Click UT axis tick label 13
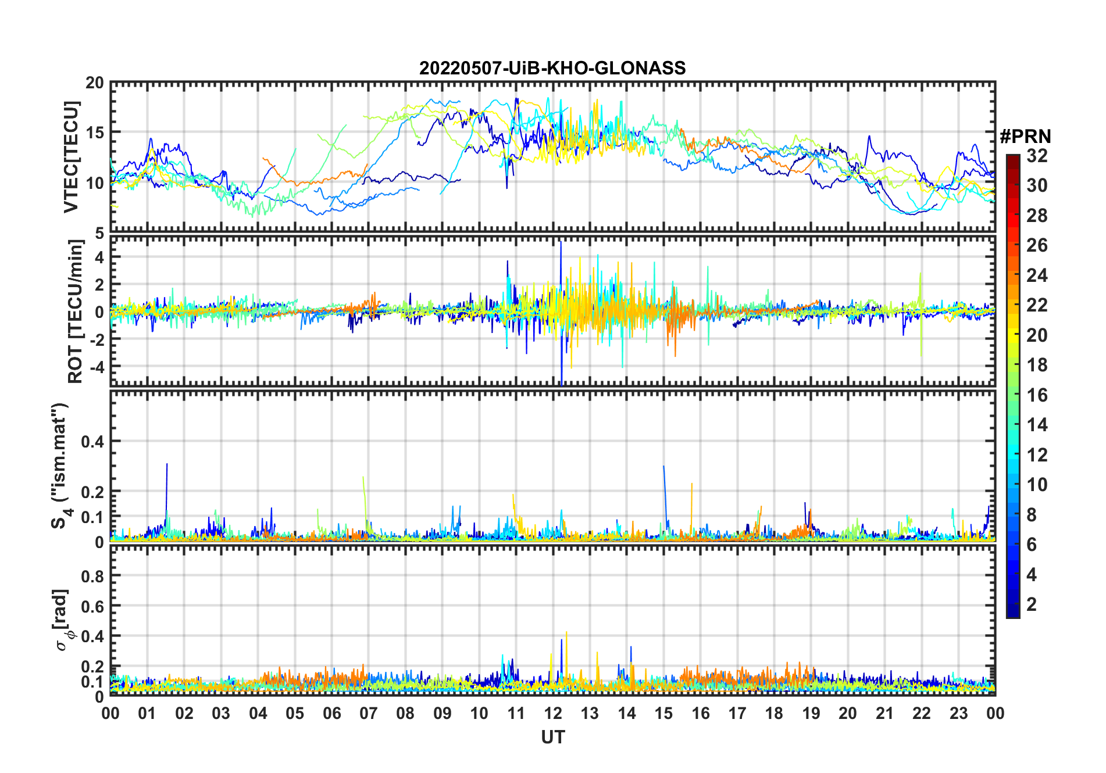The width and height of the screenshot is (1106, 773). 590,713
